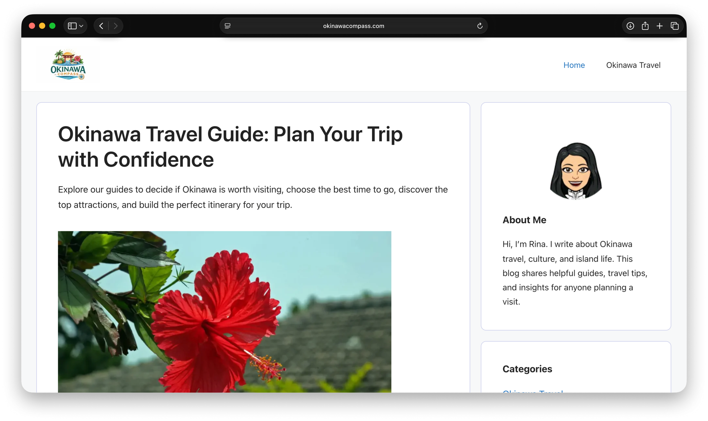Open the page reader menu icon
708x421 pixels.
[x=228, y=26]
